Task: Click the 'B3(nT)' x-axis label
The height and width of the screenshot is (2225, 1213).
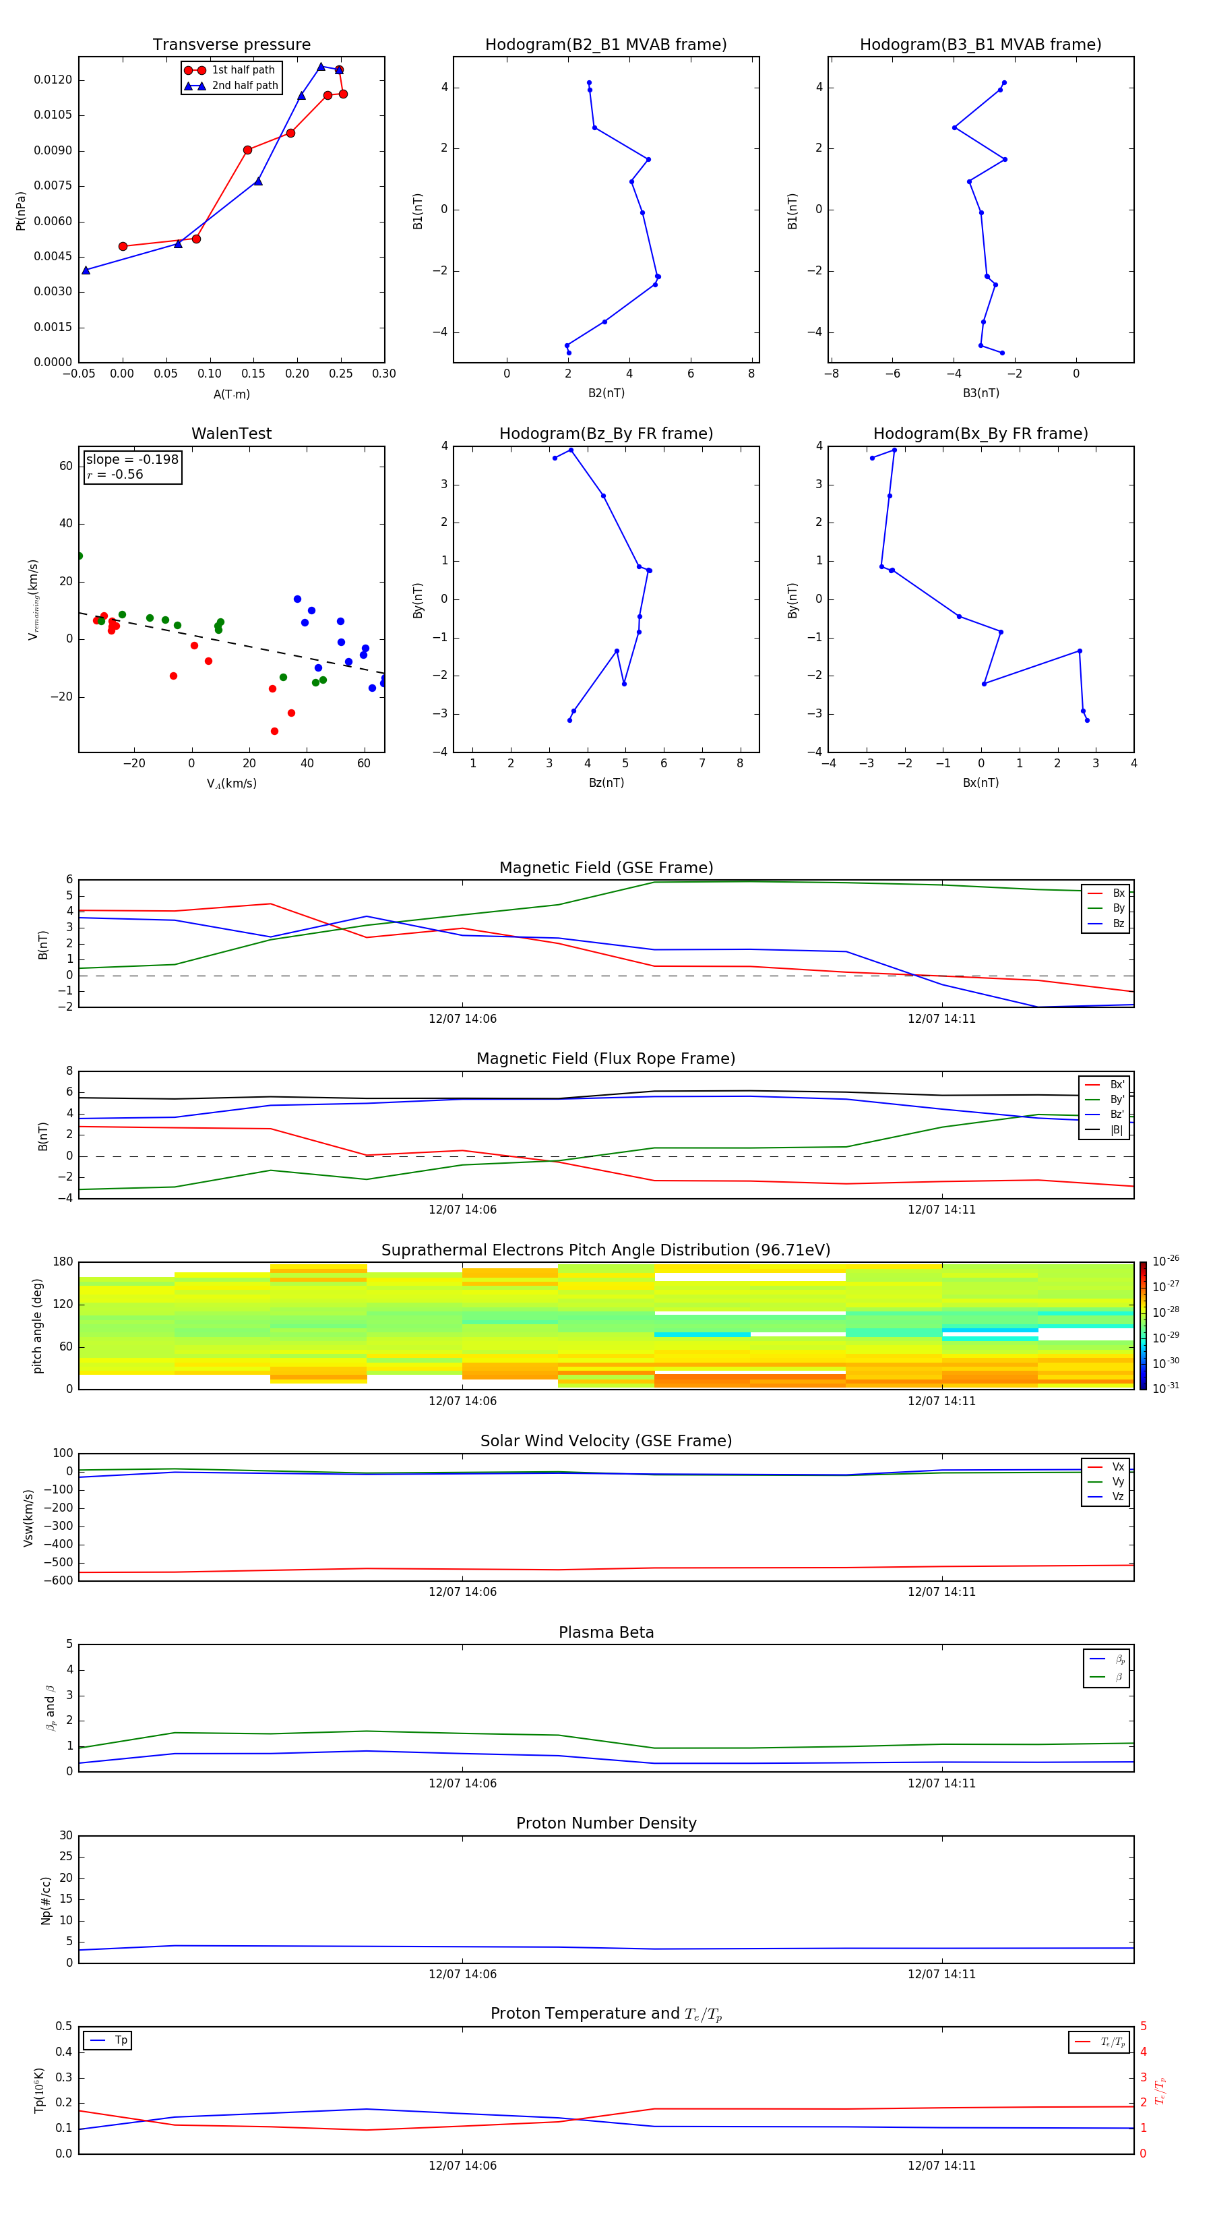Action: pos(981,393)
